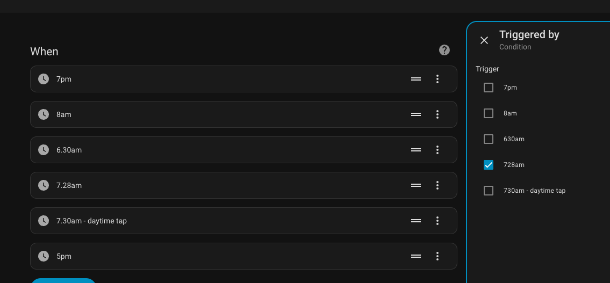Expand the 7.28am trigger row
This screenshot has height=283, width=610.
(x=215, y=185)
